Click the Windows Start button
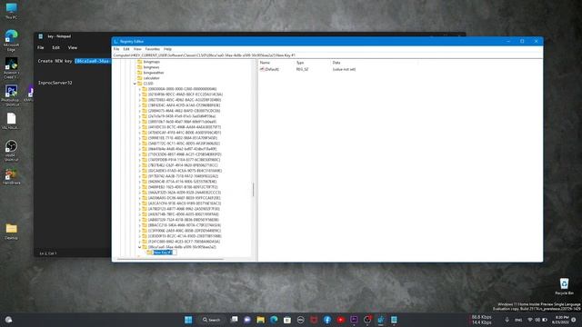The width and height of the screenshot is (582, 327). coord(188,320)
